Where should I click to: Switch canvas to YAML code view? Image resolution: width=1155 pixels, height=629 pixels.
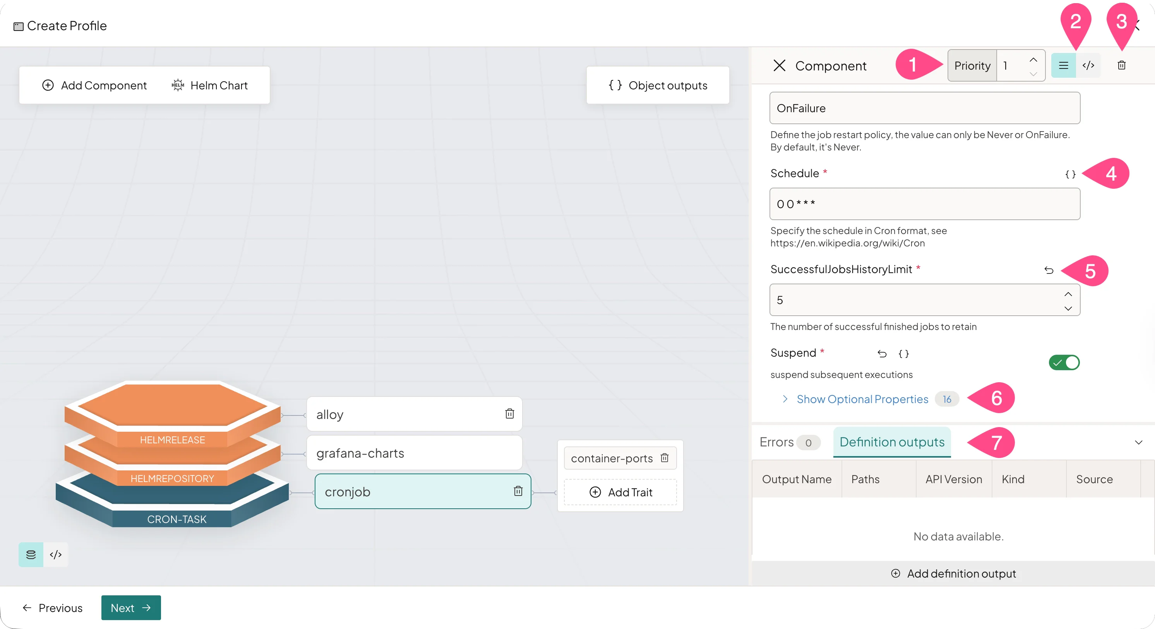click(x=56, y=555)
